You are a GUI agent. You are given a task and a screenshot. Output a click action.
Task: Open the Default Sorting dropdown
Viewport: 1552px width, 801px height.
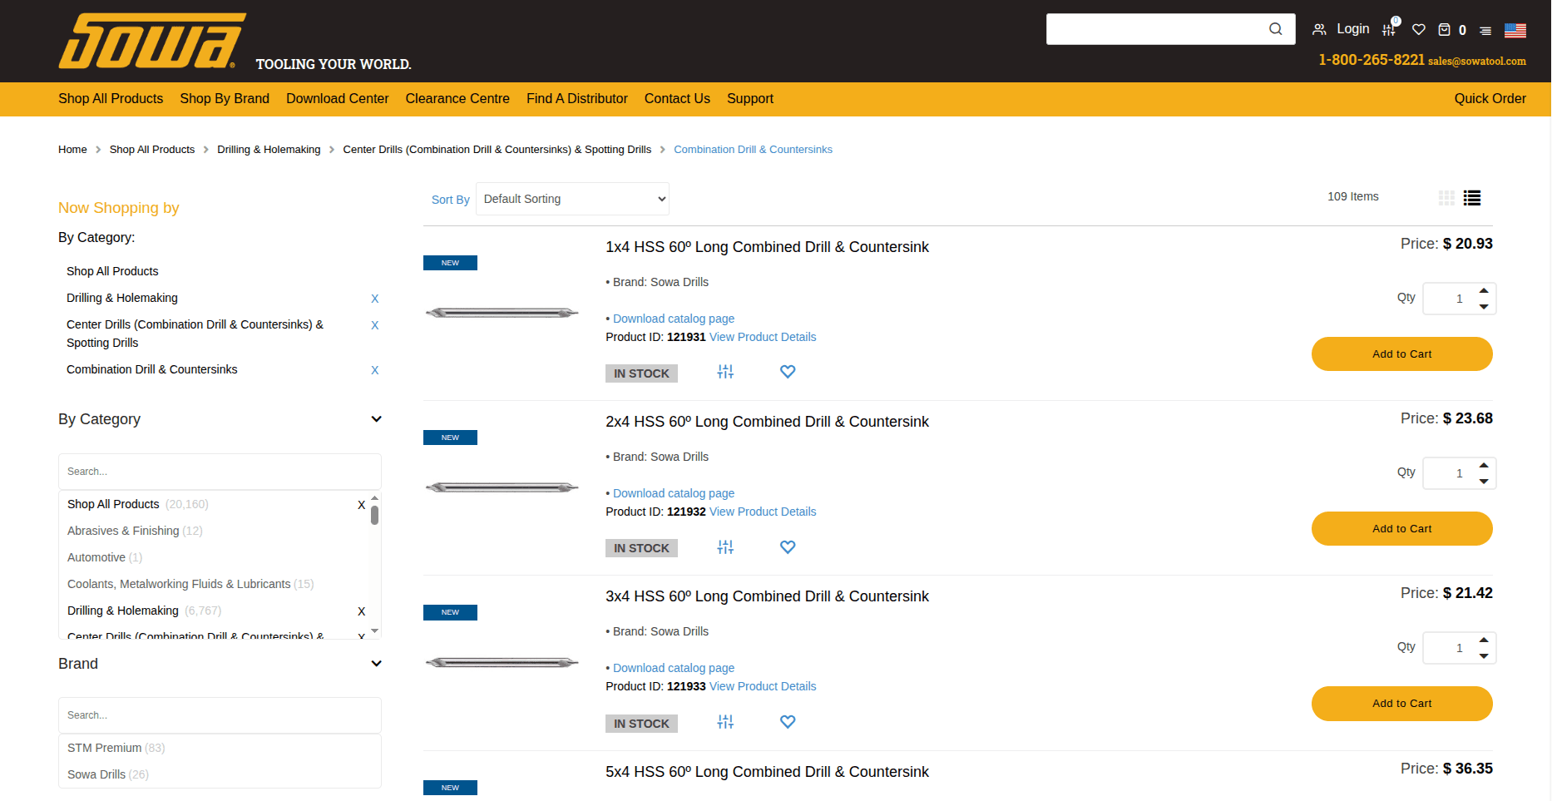(x=572, y=199)
